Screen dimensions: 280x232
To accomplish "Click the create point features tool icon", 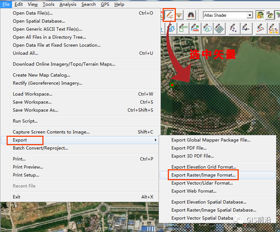I will point(234,28).
